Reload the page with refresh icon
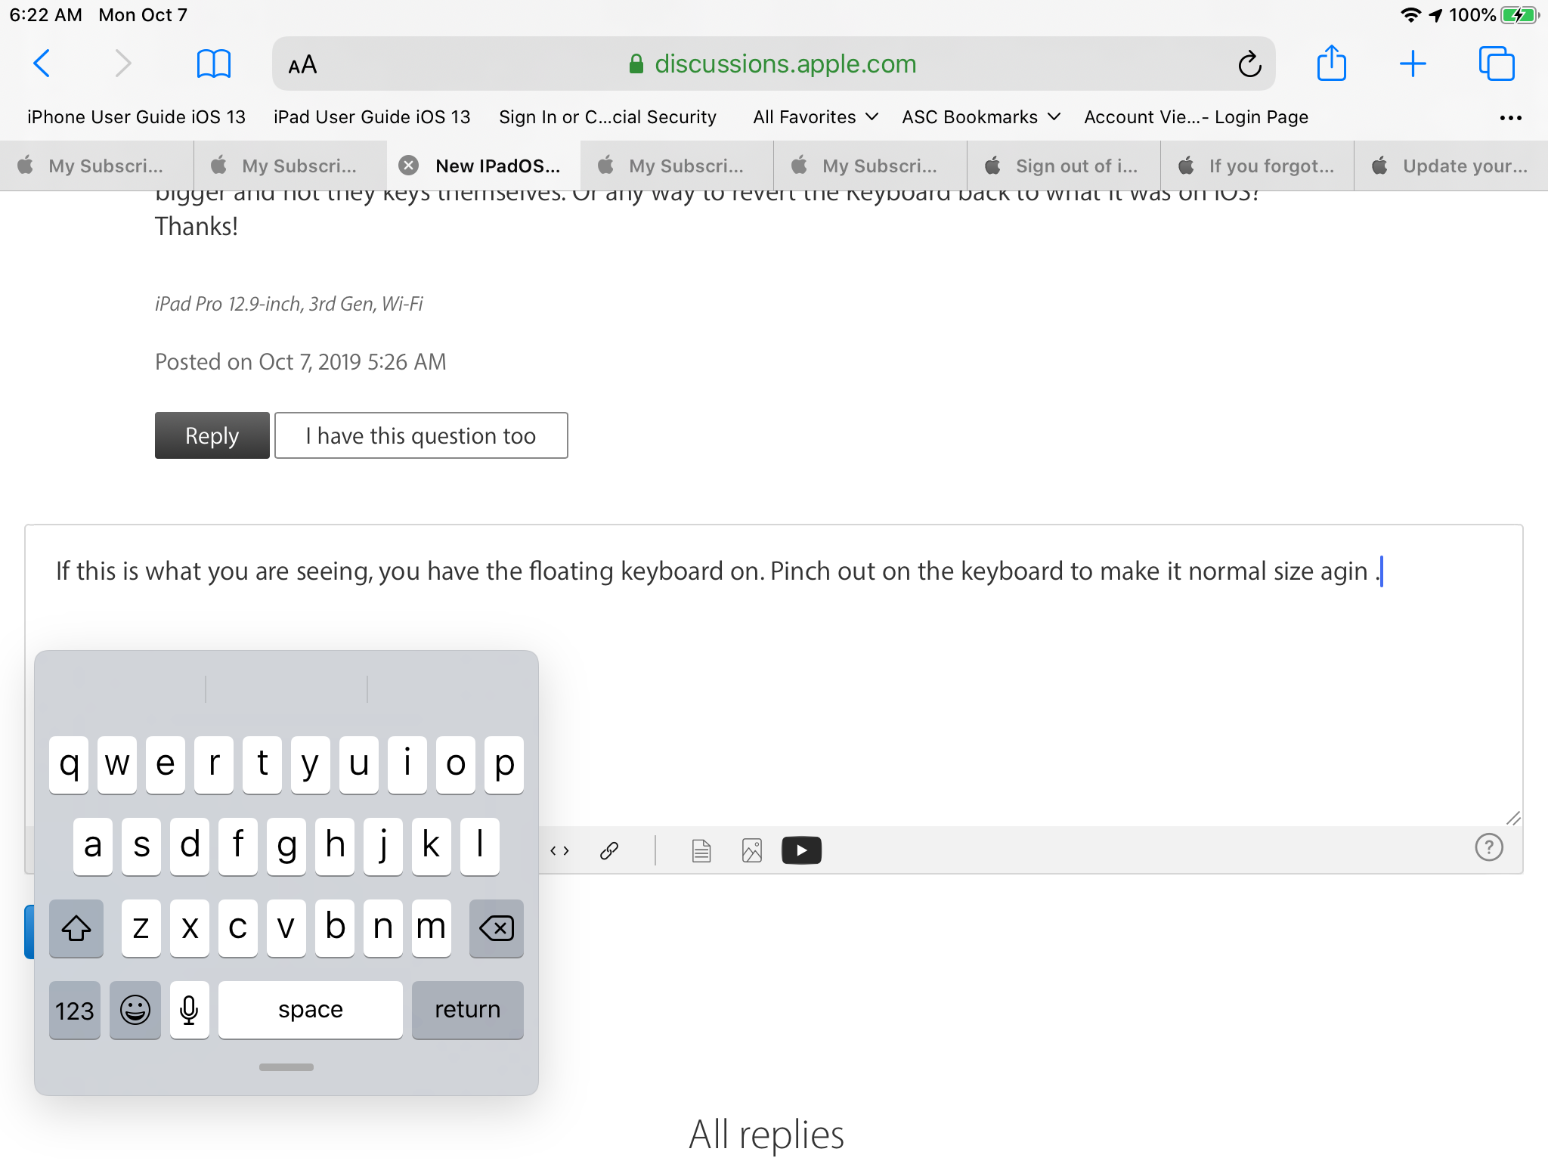The image size is (1548, 1161). (1249, 64)
